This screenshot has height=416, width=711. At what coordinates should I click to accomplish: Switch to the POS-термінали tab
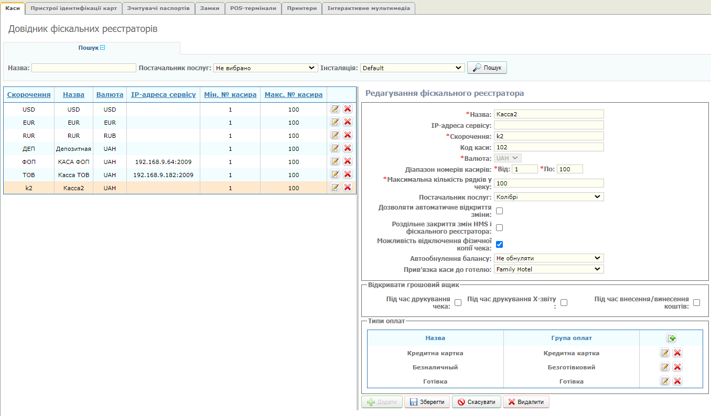point(253,8)
